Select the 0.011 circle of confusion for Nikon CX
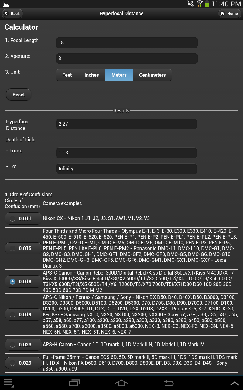This screenshot has width=243, height=390. coord(23,218)
